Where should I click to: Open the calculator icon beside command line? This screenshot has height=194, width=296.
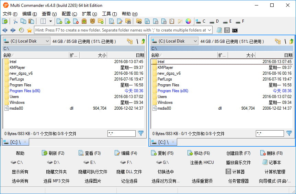(227, 30)
